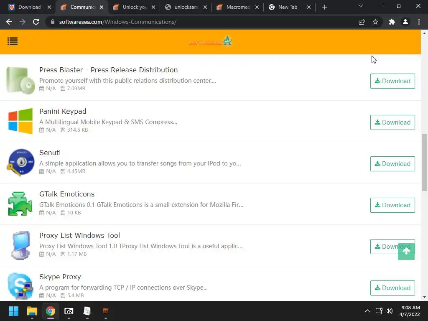Click the padlock site info icon

(52, 22)
